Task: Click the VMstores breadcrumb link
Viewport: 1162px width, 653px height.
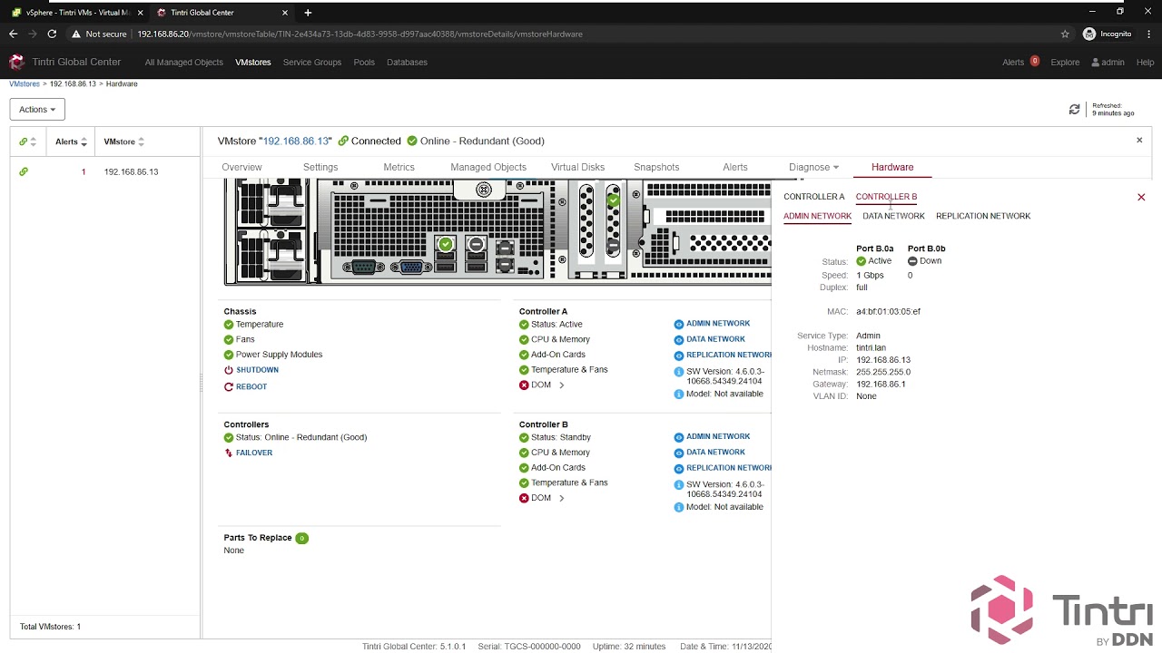Action: [25, 83]
